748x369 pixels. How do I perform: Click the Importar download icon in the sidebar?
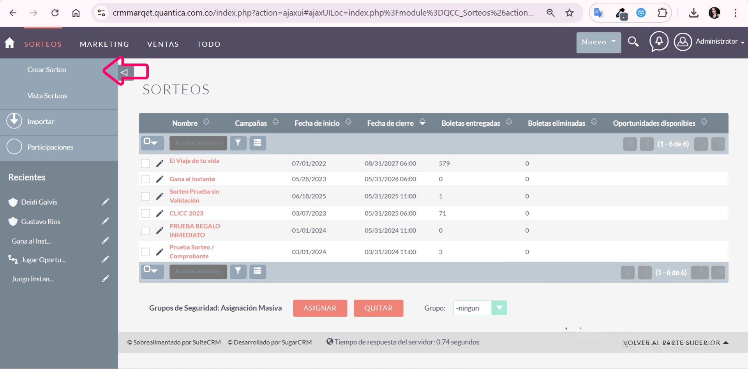(14, 121)
